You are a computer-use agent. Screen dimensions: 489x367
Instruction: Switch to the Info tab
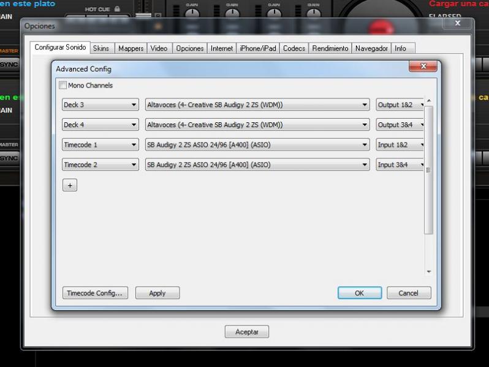(403, 48)
